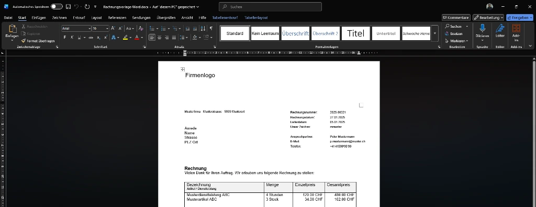Click the Save disk icon in title bar
Image resolution: width=536 pixels, height=207 pixels.
coord(69,7)
